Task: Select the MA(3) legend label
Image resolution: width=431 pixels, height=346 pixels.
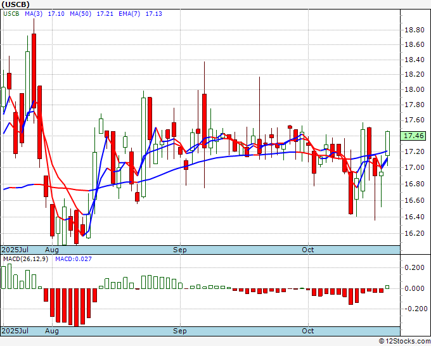Action: (x=34, y=14)
